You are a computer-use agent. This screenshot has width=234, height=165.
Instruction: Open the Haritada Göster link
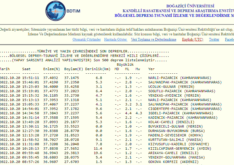point(116,39)
